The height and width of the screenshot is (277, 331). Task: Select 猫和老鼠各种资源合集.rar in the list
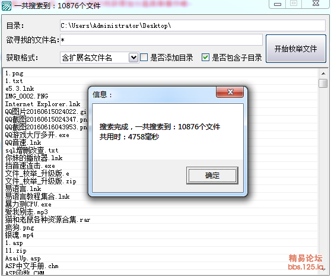pos(47,220)
